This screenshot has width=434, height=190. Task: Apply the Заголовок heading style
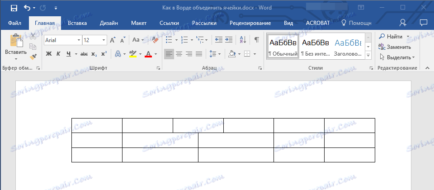348,46
